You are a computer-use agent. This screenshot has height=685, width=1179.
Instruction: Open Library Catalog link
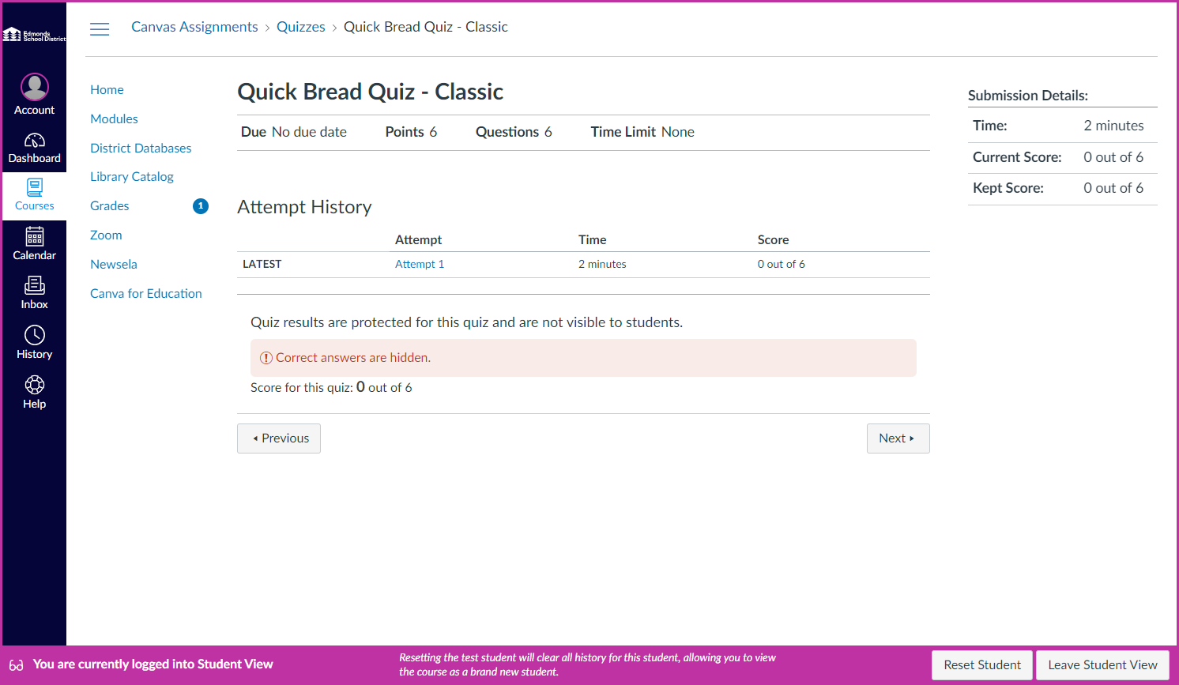pos(132,177)
